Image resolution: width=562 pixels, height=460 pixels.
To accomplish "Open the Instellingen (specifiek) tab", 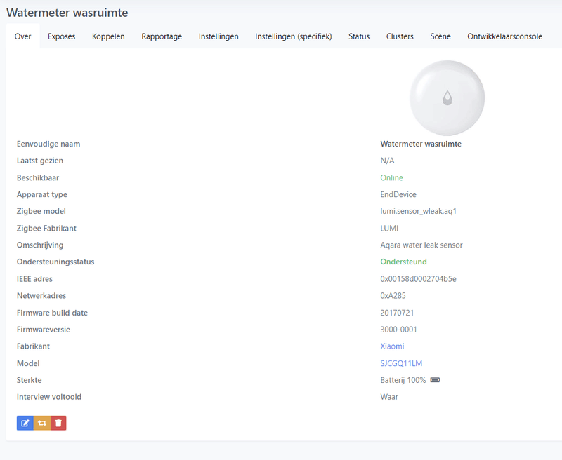I will coord(294,36).
